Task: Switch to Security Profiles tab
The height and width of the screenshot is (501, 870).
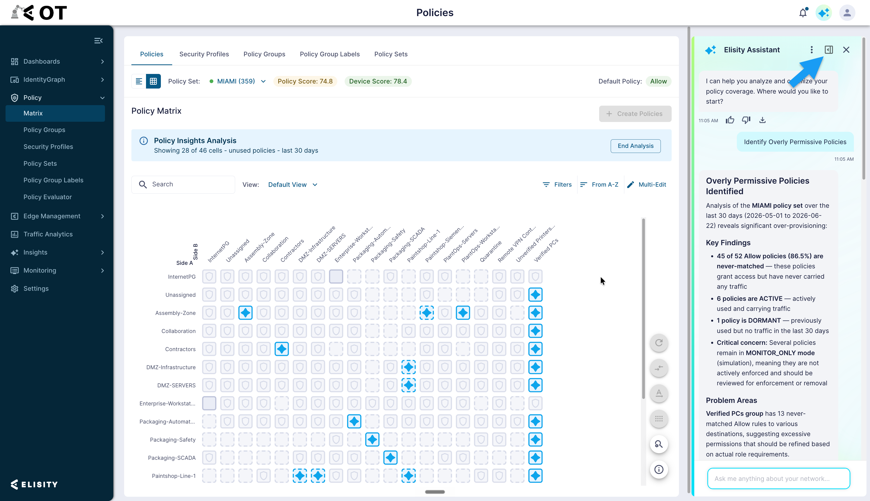Action: (204, 54)
